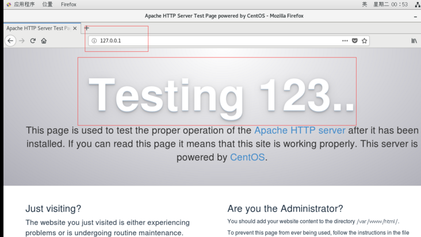The height and width of the screenshot is (237, 421).
Task: Open the 位置 places menu
Action: pos(48,4)
